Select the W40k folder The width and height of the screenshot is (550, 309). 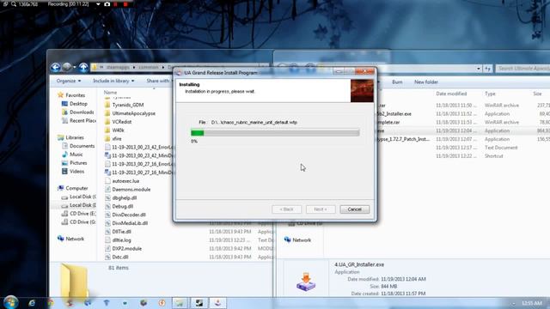pos(114,130)
